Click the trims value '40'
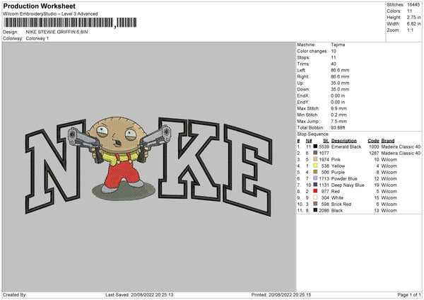The height and width of the screenshot is (300, 424). (334, 64)
